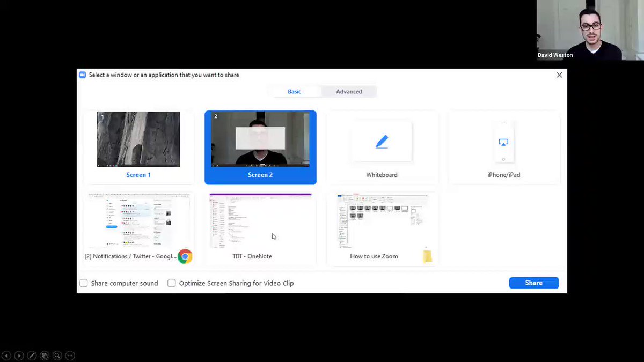Screen dimensions: 644x362
Task: Open the pen and laser pointer tools
Action: pyautogui.click(x=32, y=355)
